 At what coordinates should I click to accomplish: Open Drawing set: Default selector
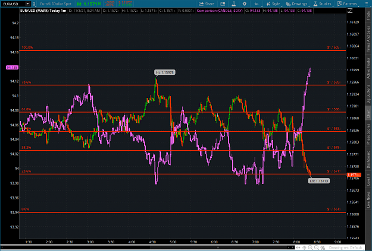pos(345,247)
